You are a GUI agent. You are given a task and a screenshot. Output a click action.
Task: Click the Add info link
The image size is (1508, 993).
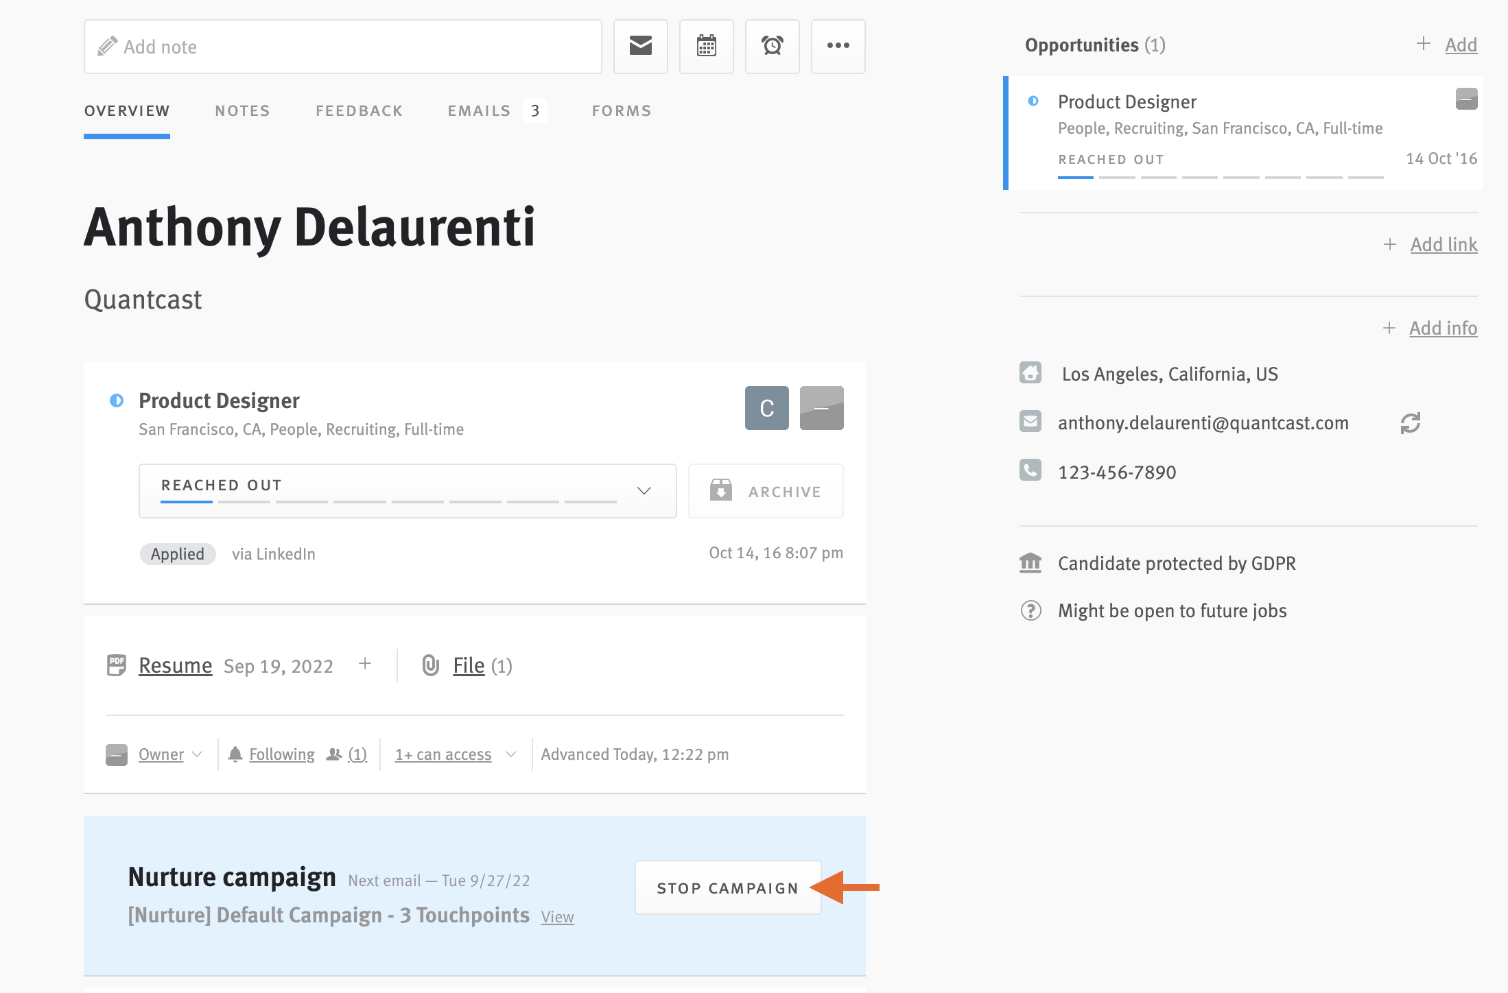[1443, 328]
